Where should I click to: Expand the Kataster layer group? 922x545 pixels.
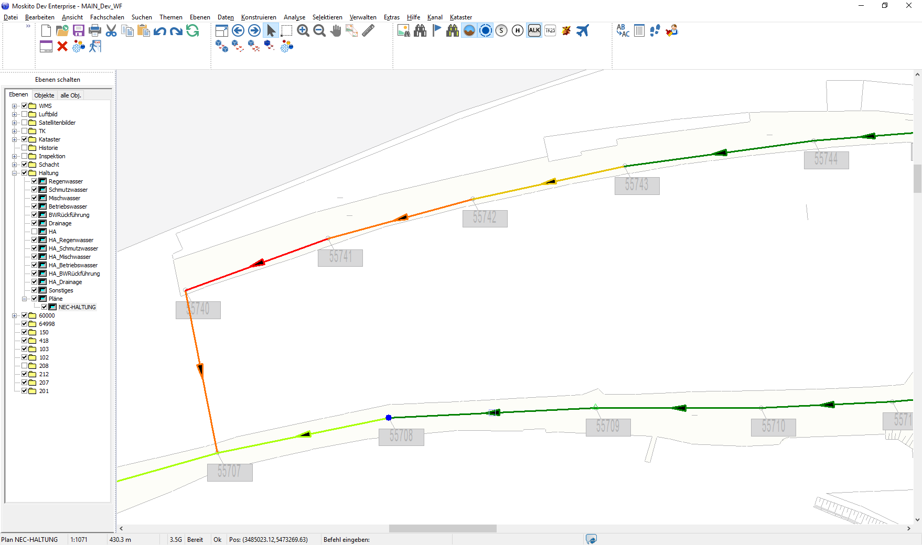15,139
